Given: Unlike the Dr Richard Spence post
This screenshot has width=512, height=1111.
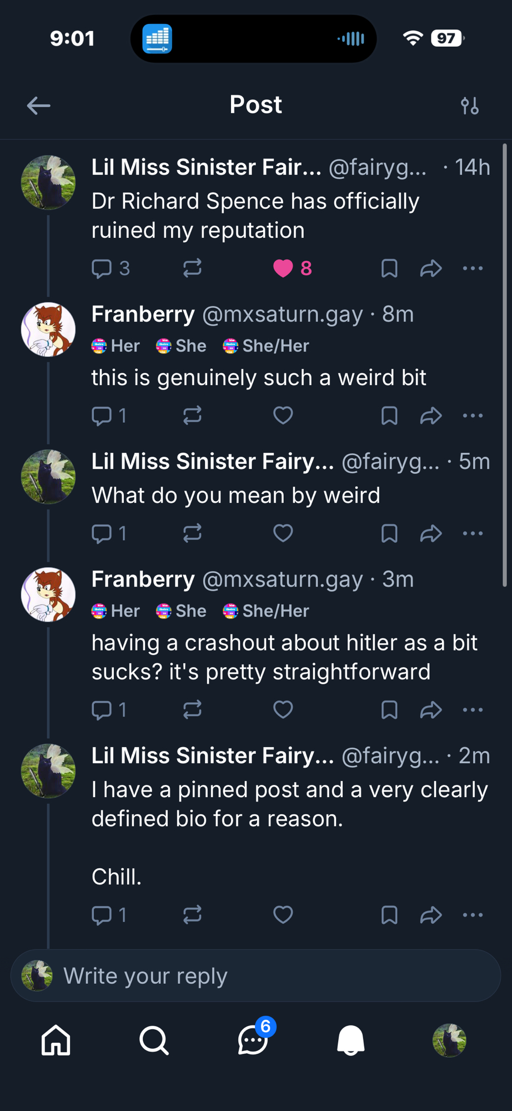Looking at the screenshot, I should click(283, 268).
